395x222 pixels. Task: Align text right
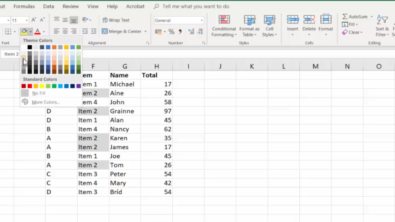click(x=73, y=31)
